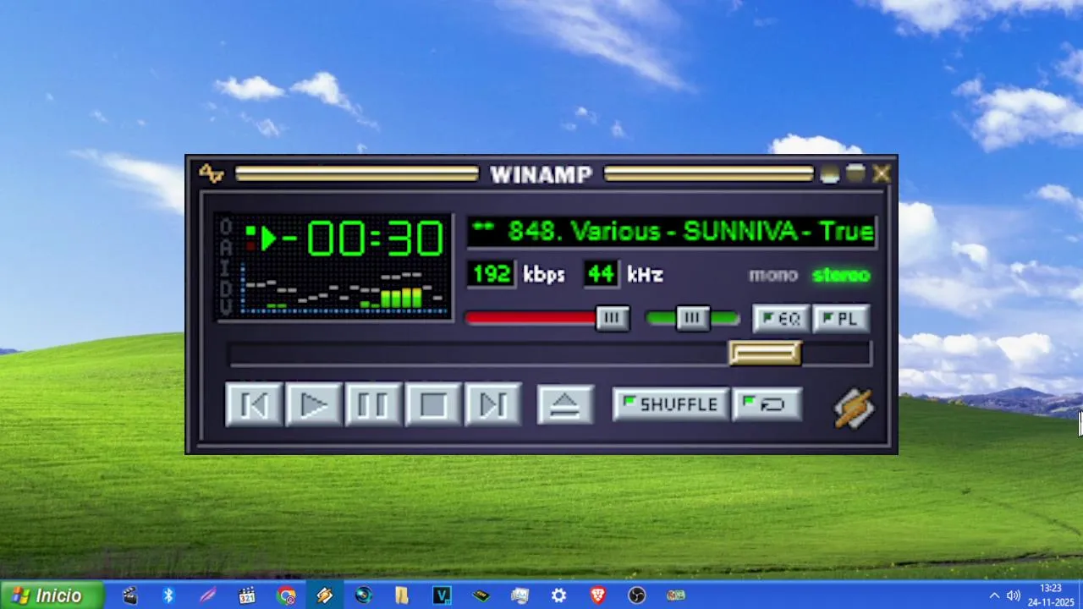Open the green chip app in taskbar
This screenshot has height=609, width=1083.
tap(481, 595)
